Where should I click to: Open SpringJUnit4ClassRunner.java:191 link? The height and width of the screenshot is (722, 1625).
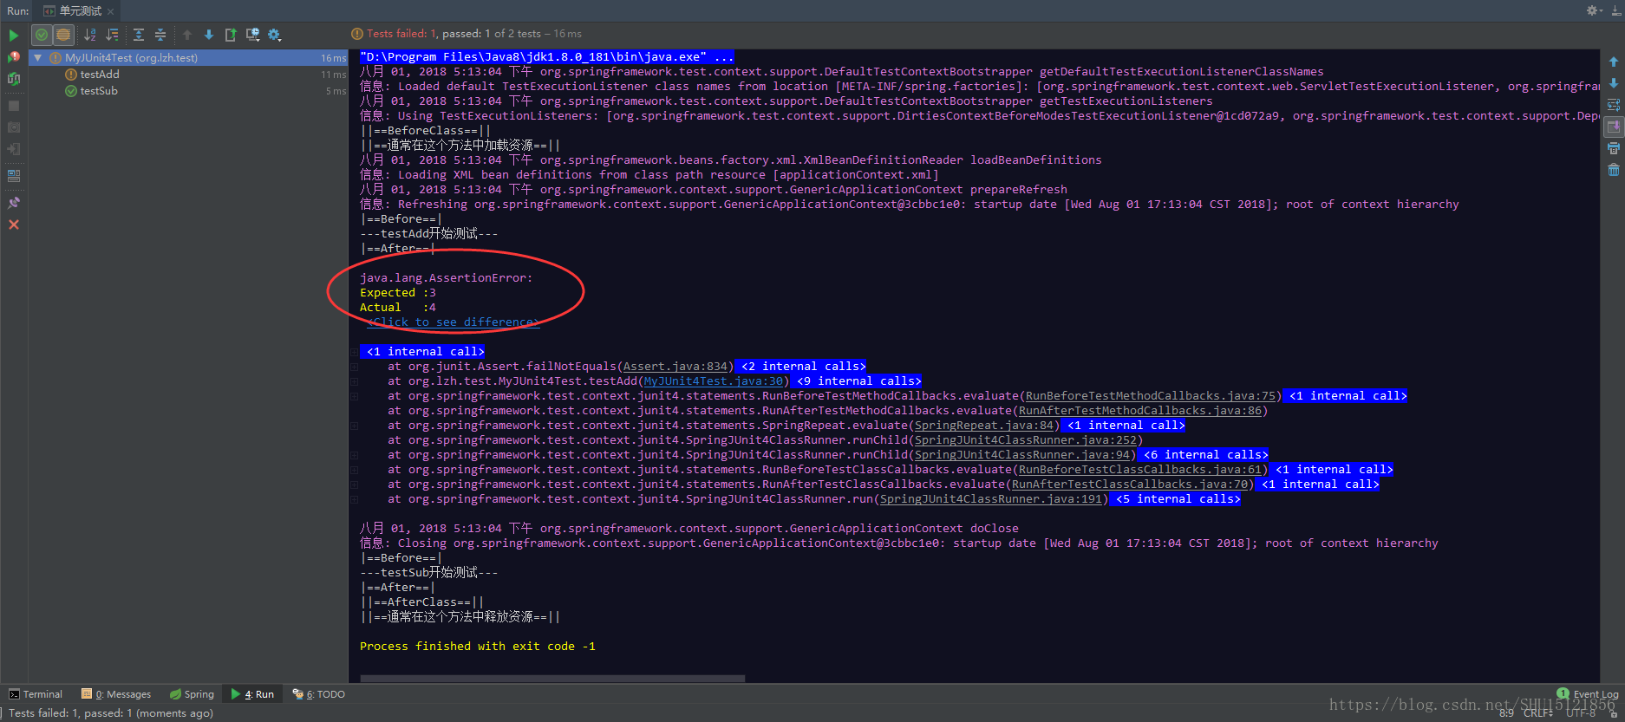point(991,499)
